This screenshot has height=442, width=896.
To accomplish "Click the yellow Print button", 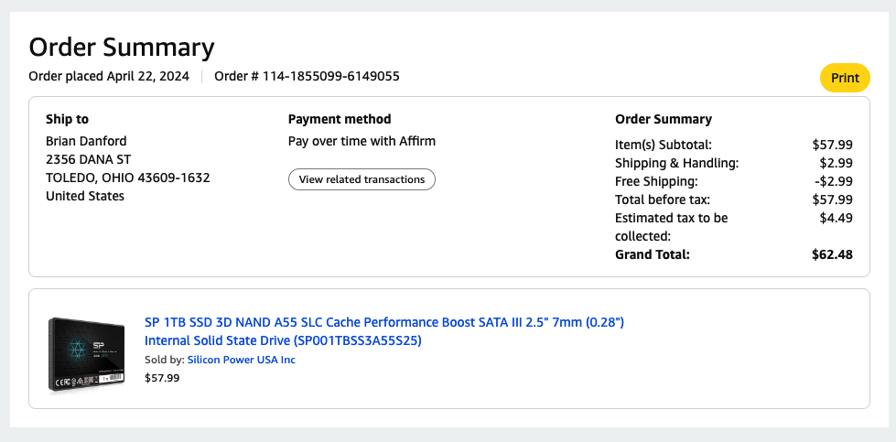I will click(x=845, y=78).
